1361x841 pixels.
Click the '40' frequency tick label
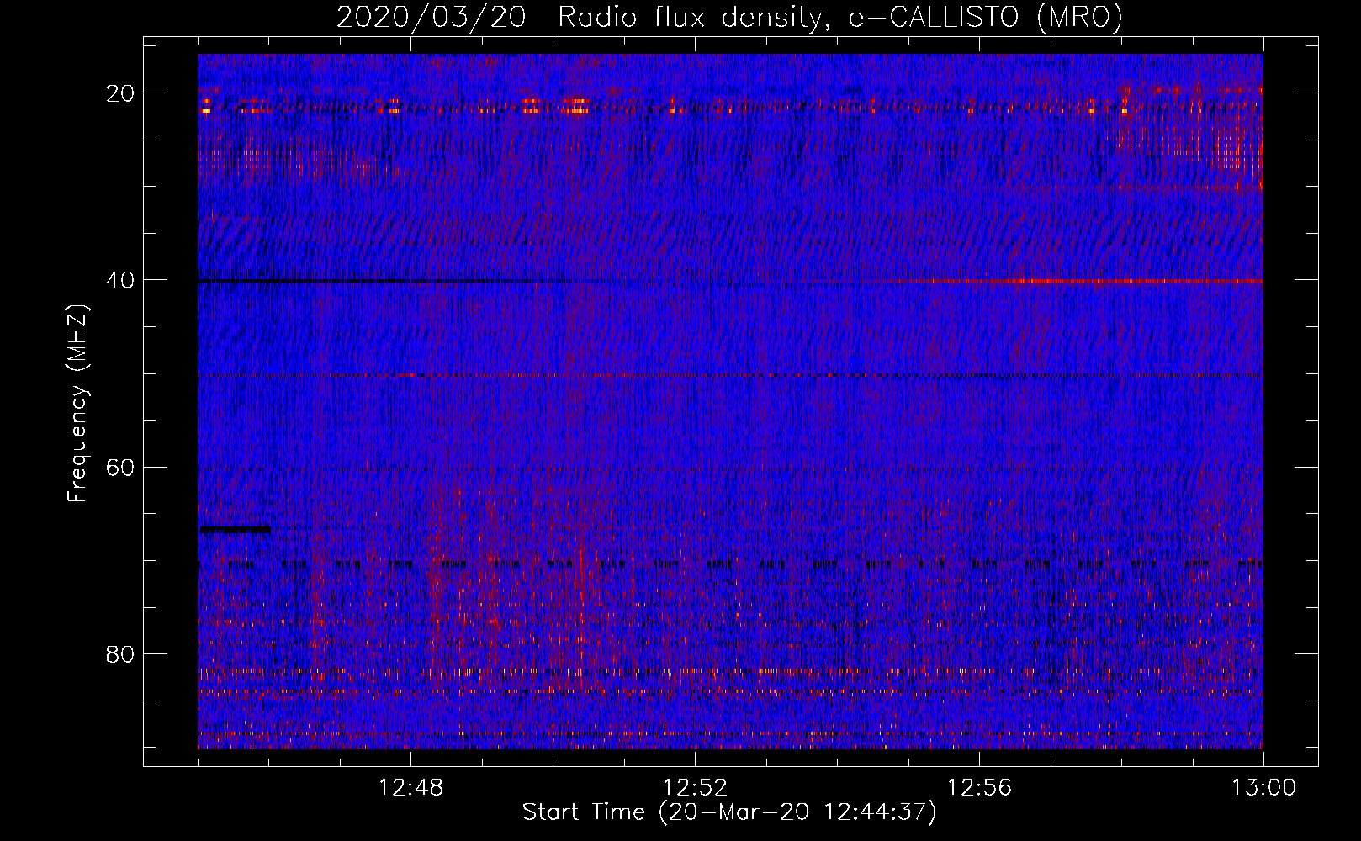120,280
